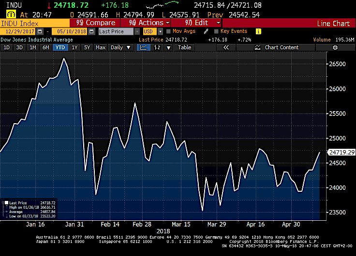Click the white Last Price legend color box

(7, 203)
